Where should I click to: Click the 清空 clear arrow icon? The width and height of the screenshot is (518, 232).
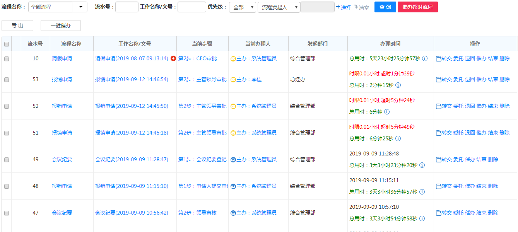[356, 7]
